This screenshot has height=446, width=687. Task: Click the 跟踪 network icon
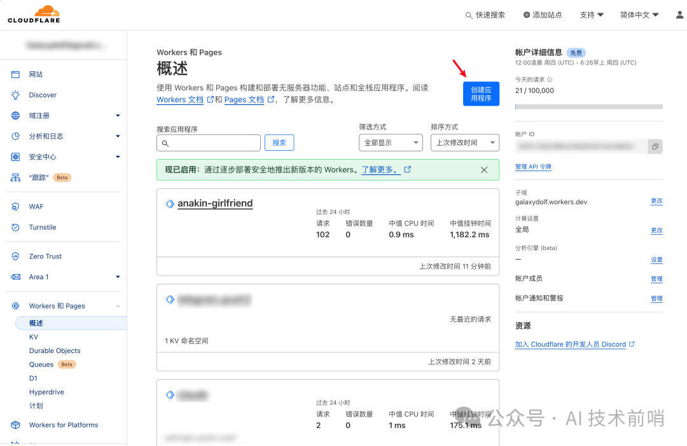click(x=15, y=178)
